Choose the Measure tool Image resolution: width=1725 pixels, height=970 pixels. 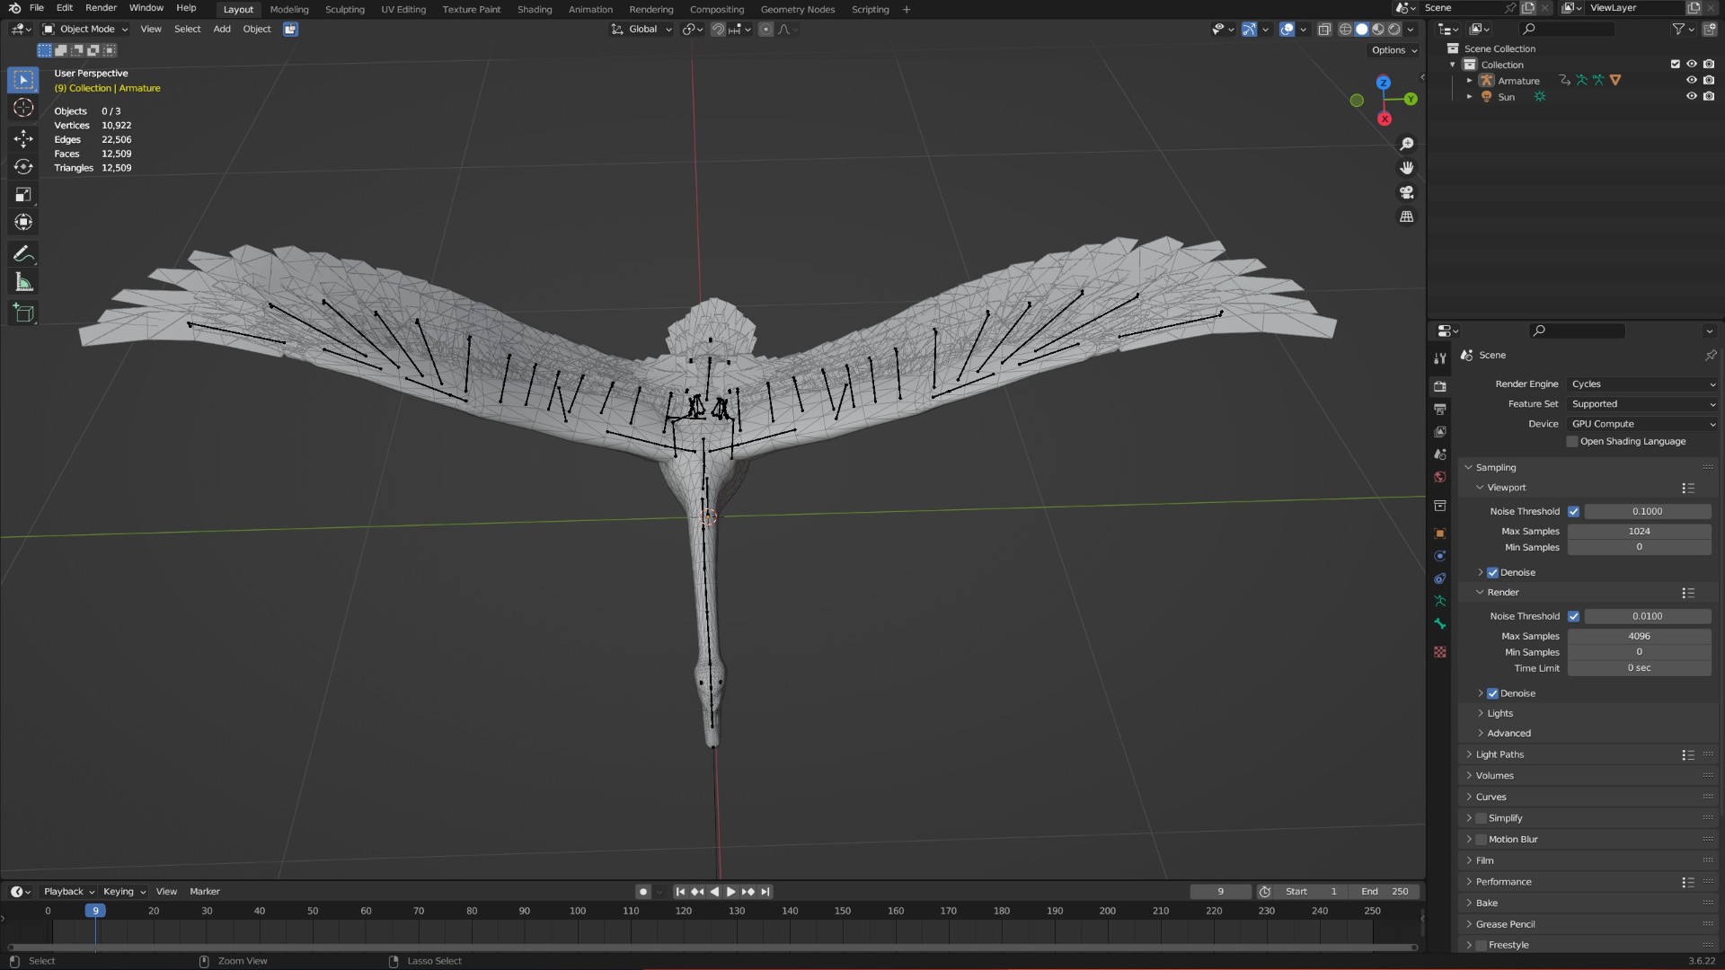coord(23,283)
